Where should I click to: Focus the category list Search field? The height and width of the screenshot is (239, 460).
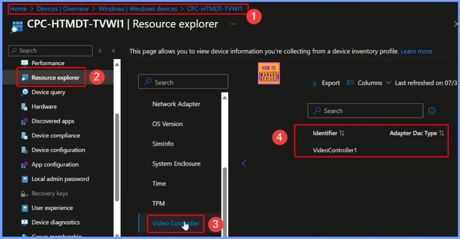click(183, 81)
